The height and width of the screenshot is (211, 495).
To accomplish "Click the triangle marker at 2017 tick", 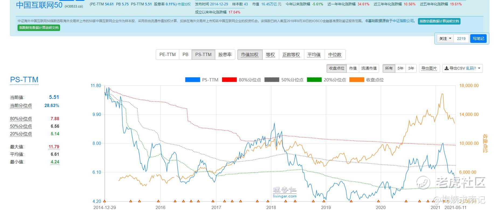I will coord(213,201).
